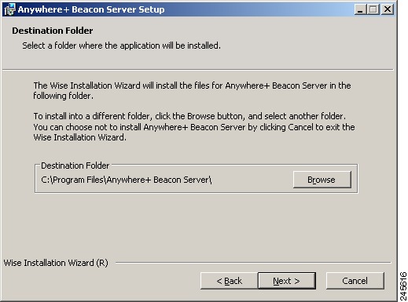Click the C:\Program Files destination path text

127,180
